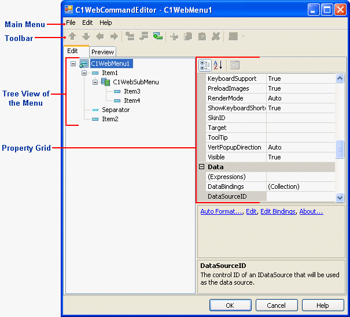
Task: Collapse the C1WebMenu1 tree node
Action: pos(73,64)
